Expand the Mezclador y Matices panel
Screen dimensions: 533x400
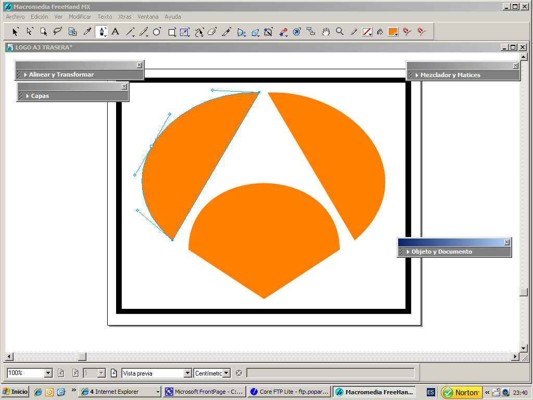pos(417,75)
